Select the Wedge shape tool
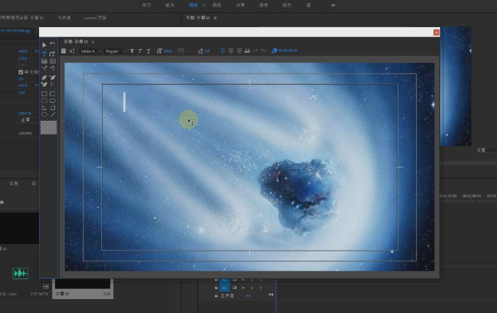497x313 pixels. coord(44,107)
